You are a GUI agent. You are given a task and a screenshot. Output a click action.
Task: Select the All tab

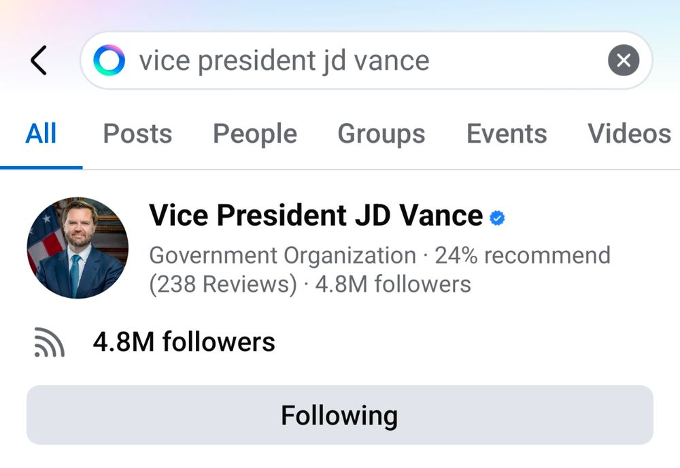(x=41, y=134)
